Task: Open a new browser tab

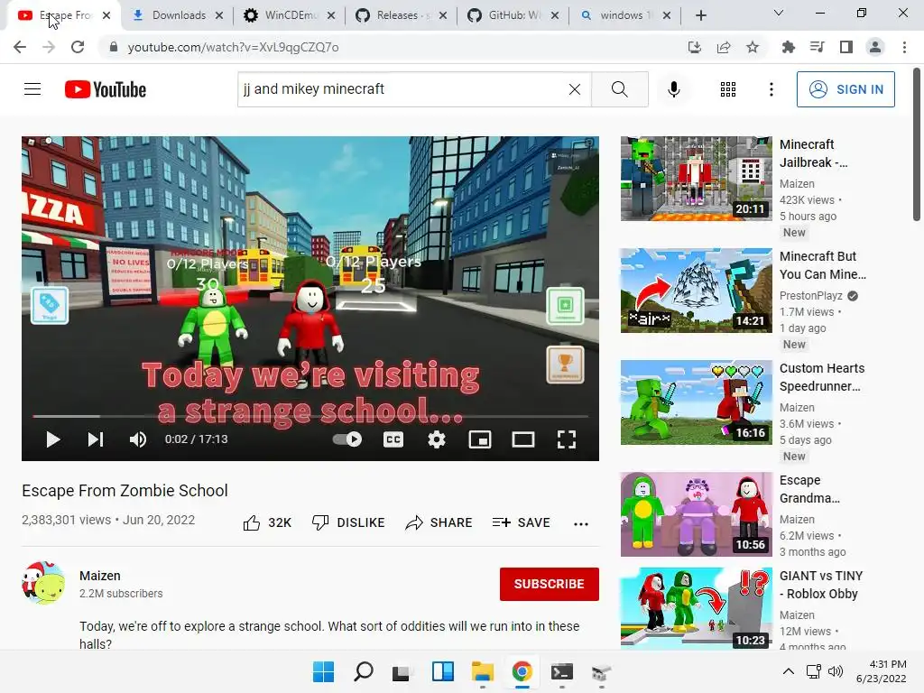Action: 700,15
